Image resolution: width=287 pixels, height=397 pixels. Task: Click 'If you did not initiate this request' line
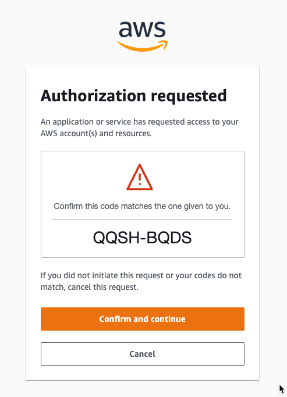tap(141, 275)
